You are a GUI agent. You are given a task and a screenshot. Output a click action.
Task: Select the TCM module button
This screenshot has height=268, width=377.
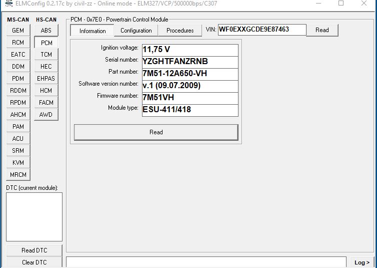coord(46,55)
